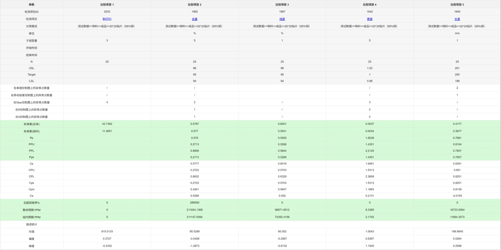Image resolution: width=501 pixels, height=250 pixels.
Task: Open the 厚度 inspection item link
Action: 370,19
